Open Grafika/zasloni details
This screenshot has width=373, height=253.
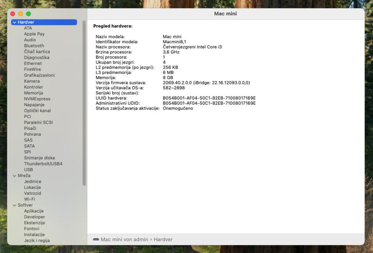pyautogui.click(x=39, y=75)
